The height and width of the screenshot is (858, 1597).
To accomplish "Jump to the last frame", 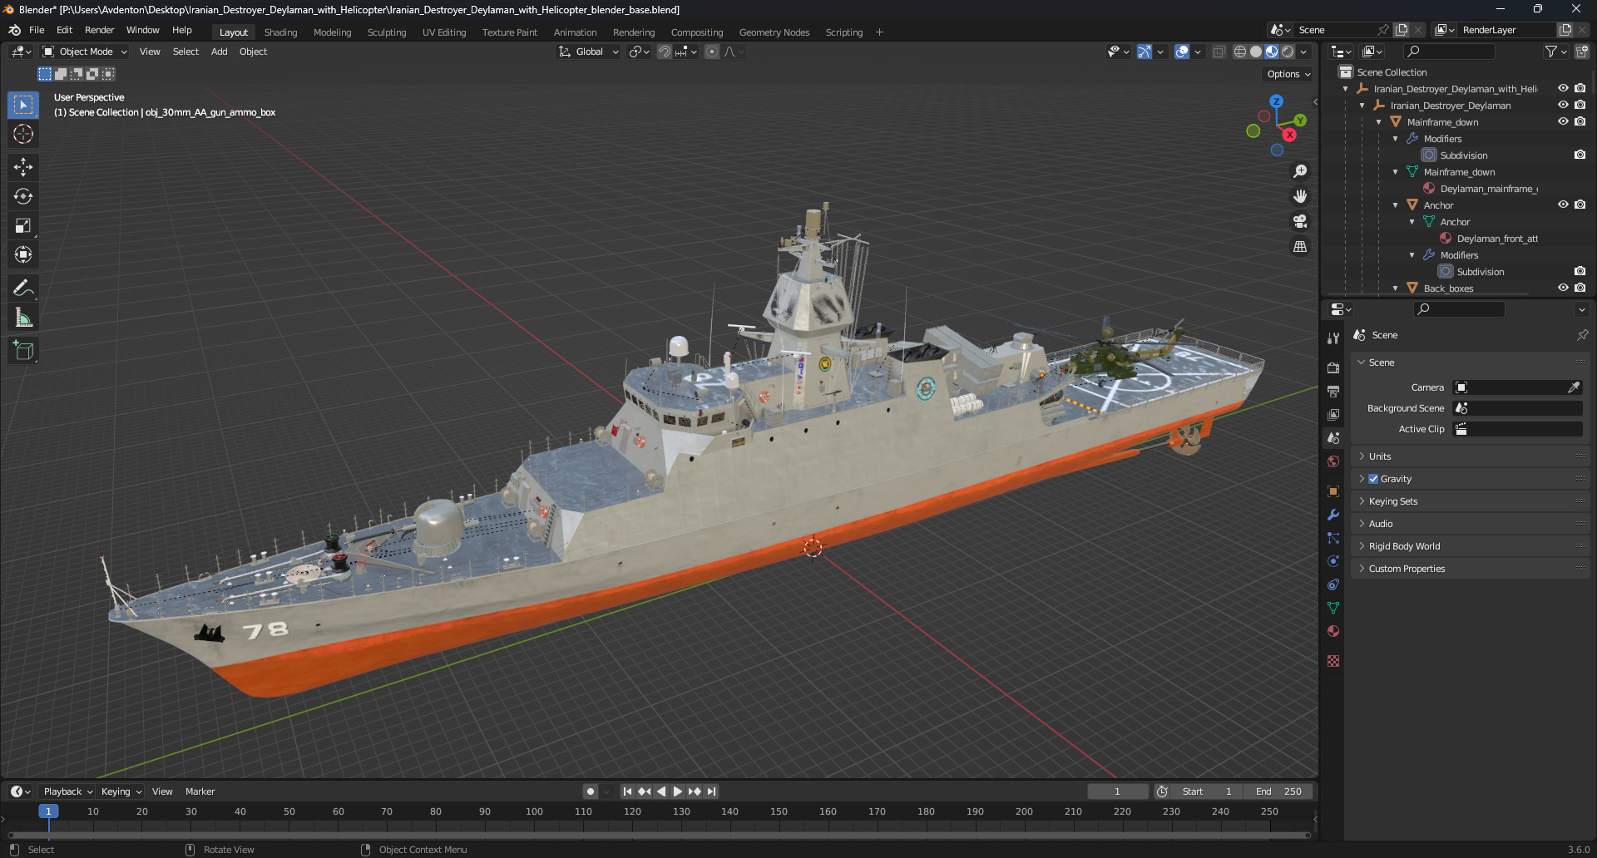I will (712, 791).
